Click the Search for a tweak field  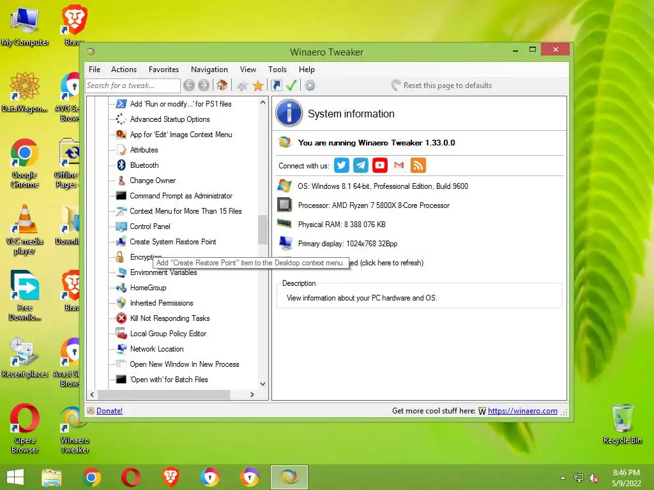133,85
